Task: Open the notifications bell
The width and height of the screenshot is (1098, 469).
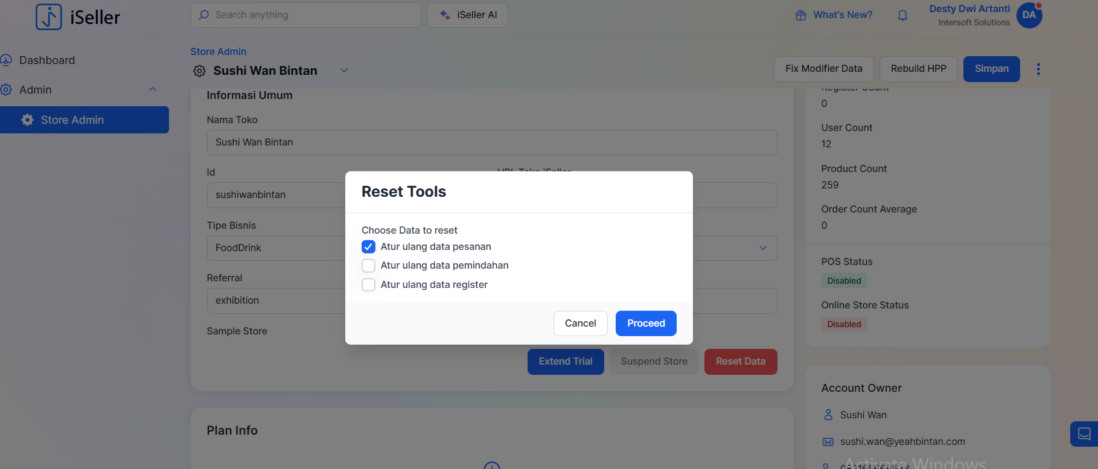Action: click(x=902, y=15)
